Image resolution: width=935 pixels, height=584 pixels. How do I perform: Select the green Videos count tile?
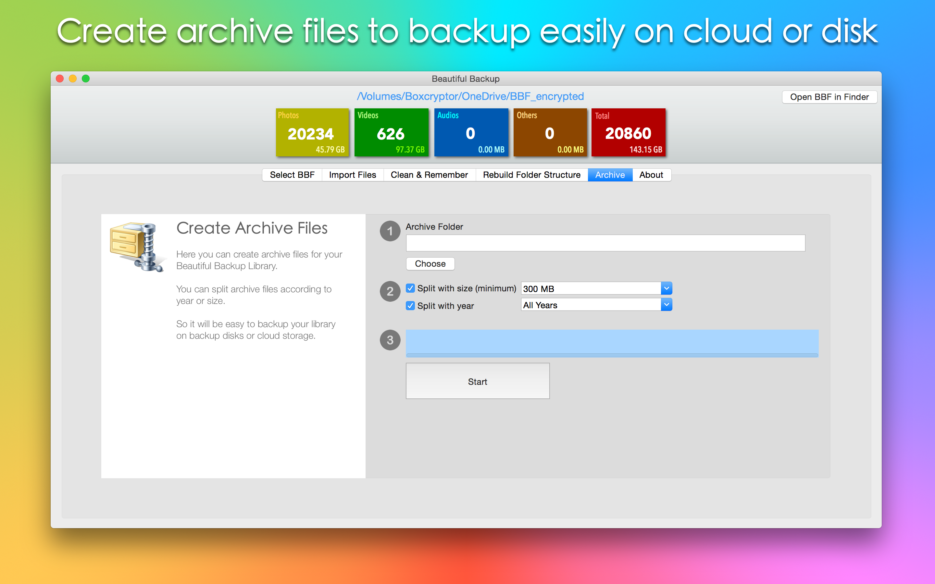[392, 132]
